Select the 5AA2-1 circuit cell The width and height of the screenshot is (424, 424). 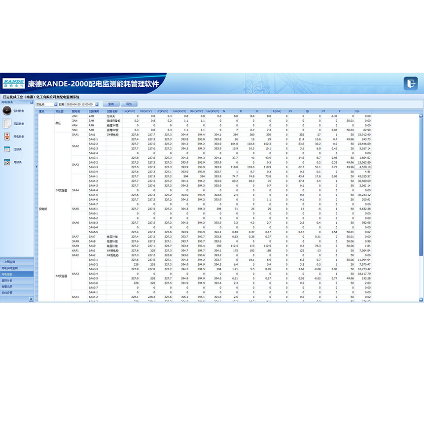97,139
